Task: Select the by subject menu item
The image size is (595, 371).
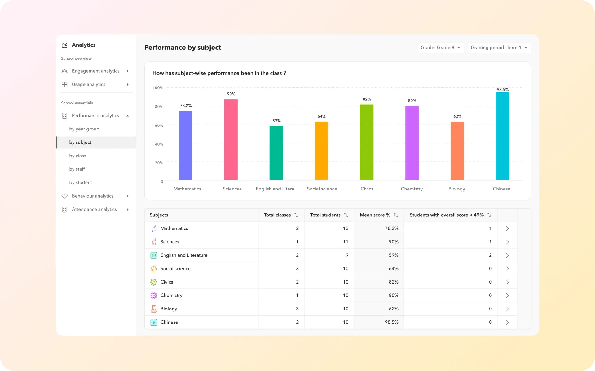Action: click(96, 143)
